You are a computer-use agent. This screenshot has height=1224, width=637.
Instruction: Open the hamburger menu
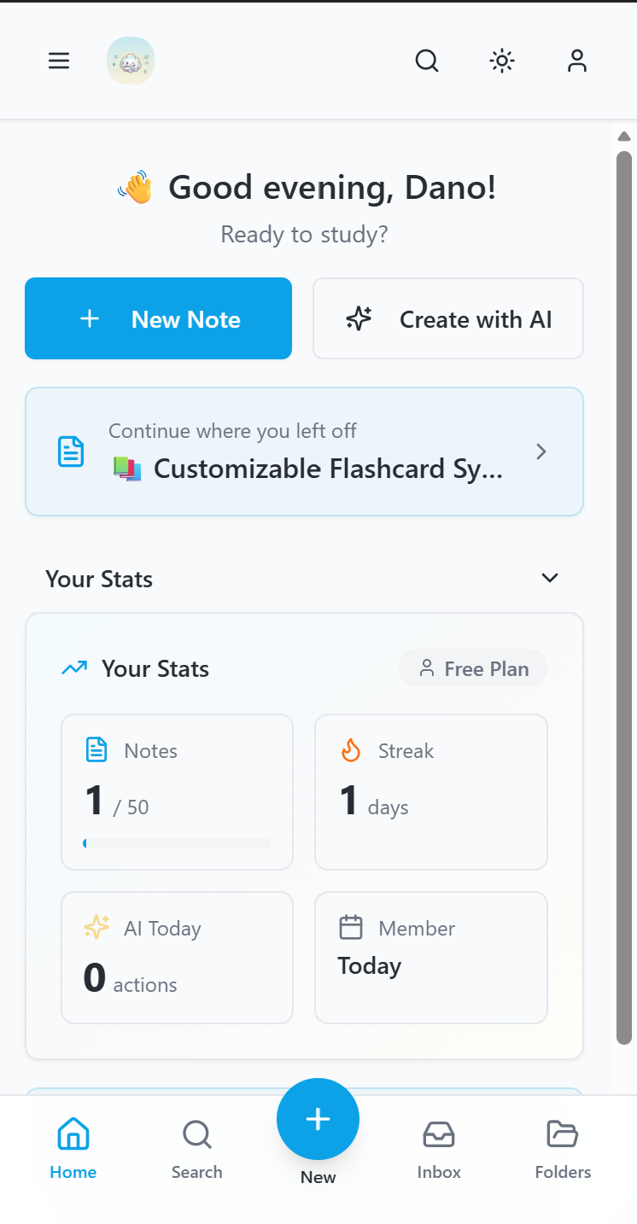(x=59, y=61)
